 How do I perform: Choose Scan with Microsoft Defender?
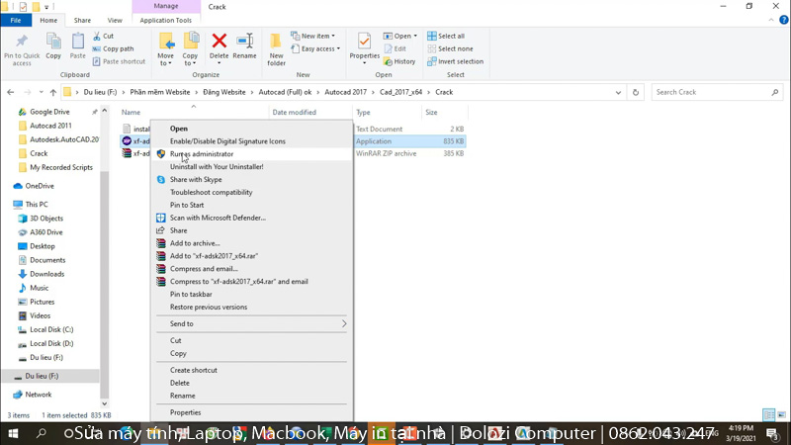coord(217,218)
